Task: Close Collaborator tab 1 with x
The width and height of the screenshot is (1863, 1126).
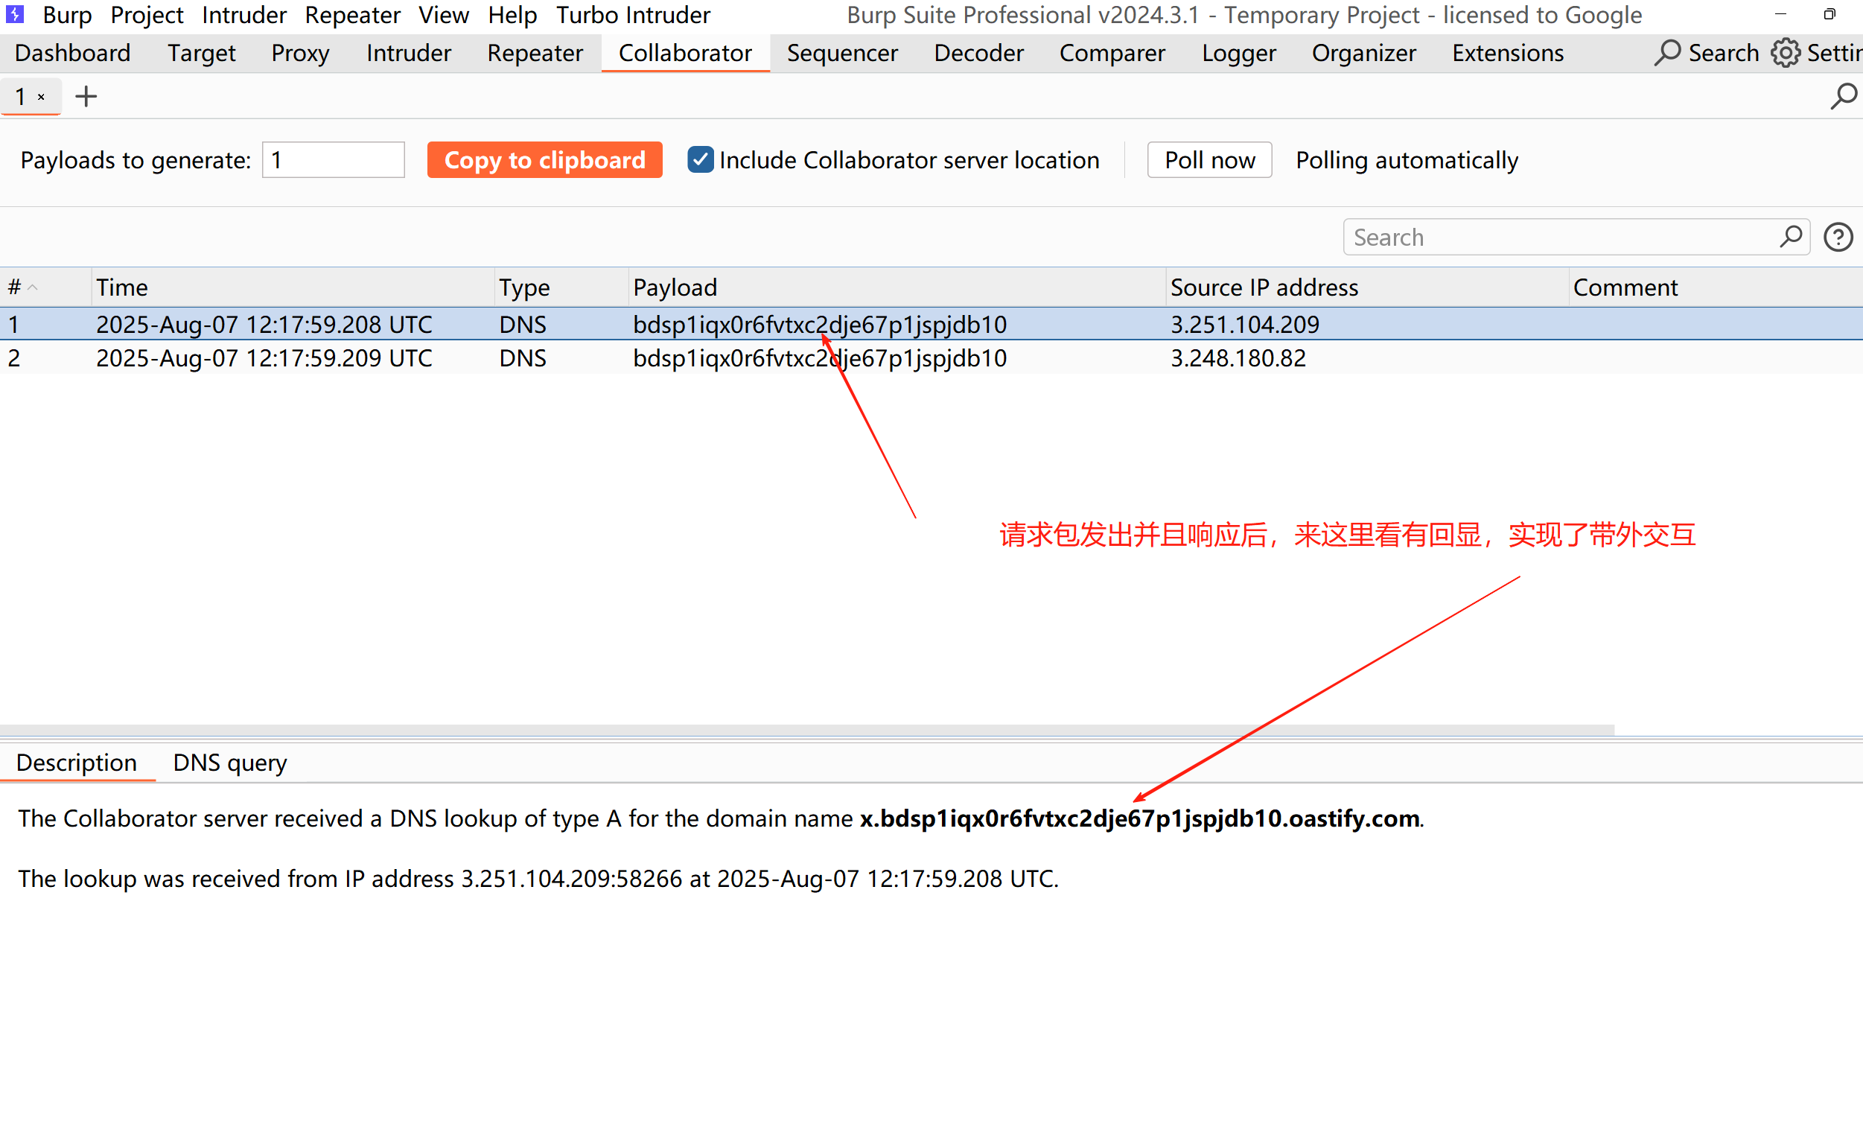Action: coord(42,97)
